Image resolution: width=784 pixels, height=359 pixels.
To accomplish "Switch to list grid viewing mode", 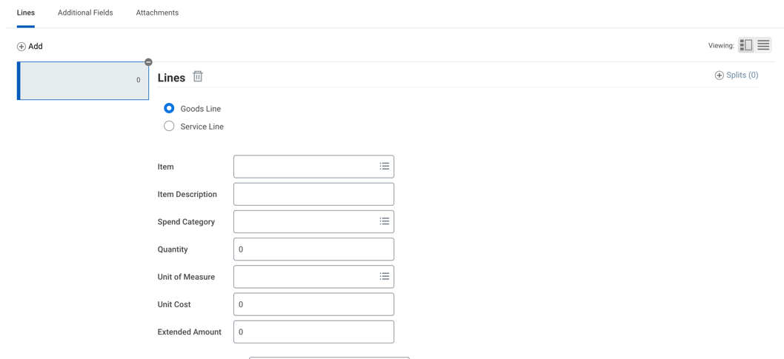I will (x=763, y=45).
